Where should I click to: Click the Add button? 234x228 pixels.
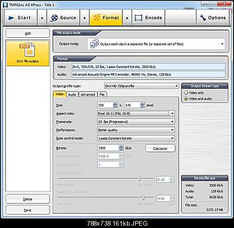[x=28, y=33]
